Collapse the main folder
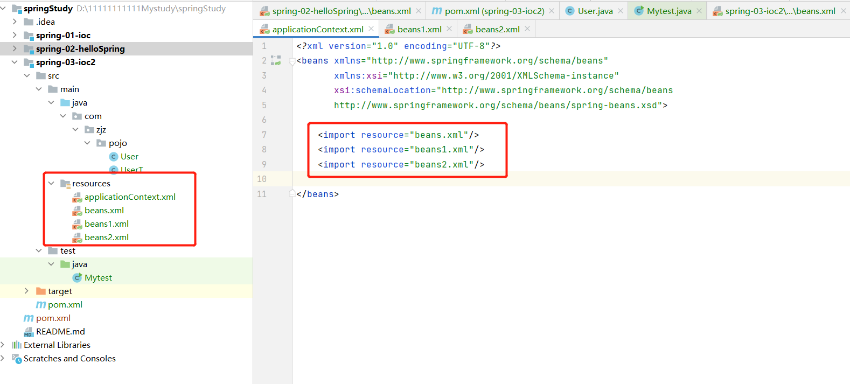 click(39, 89)
